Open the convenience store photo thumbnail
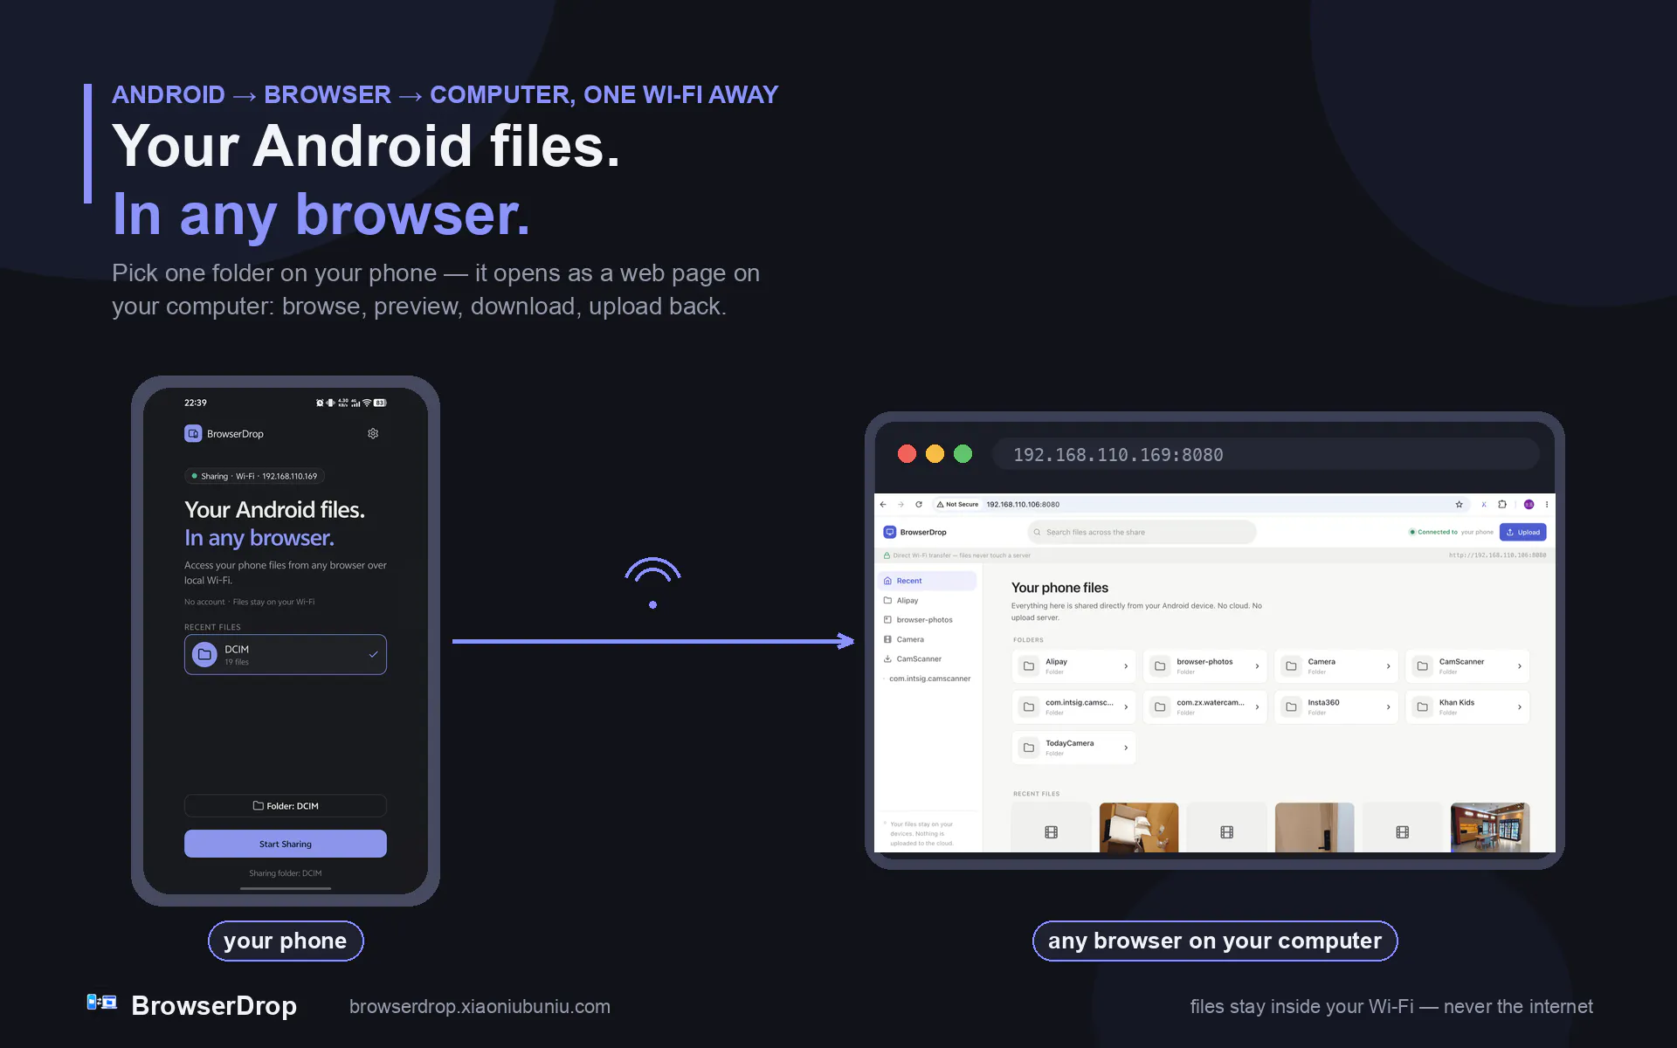The height and width of the screenshot is (1048, 1677). pyautogui.click(x=1490, y=827)
